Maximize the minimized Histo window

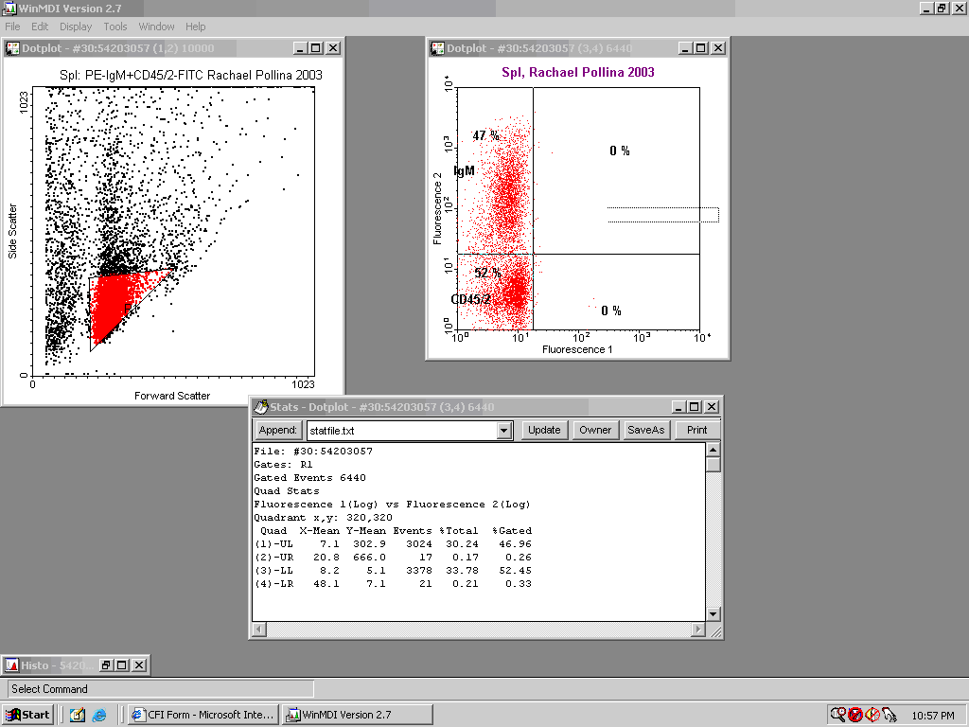coord(123,665)
